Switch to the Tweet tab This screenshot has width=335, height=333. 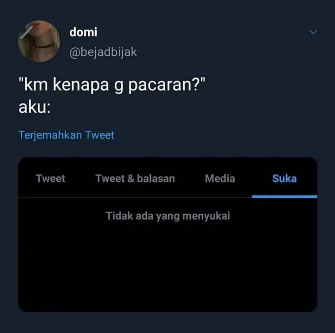50,178
